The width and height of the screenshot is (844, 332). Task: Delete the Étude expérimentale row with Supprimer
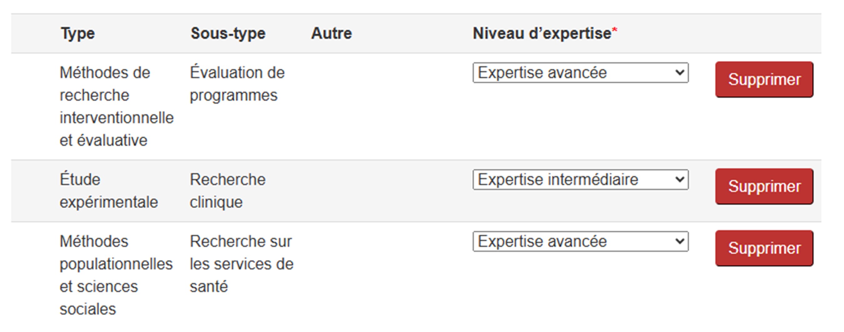point(764,186)
